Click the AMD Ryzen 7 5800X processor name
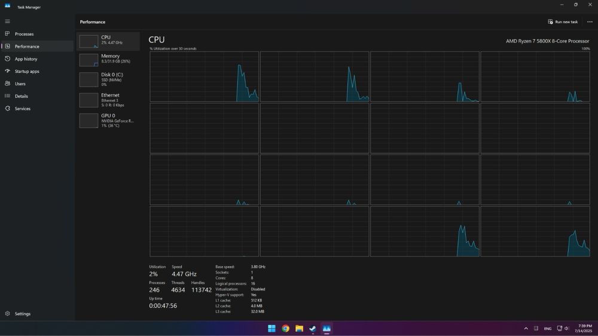The height and width of the screenshot is (336, 598). pyautogui.click(x=547, y=41)
